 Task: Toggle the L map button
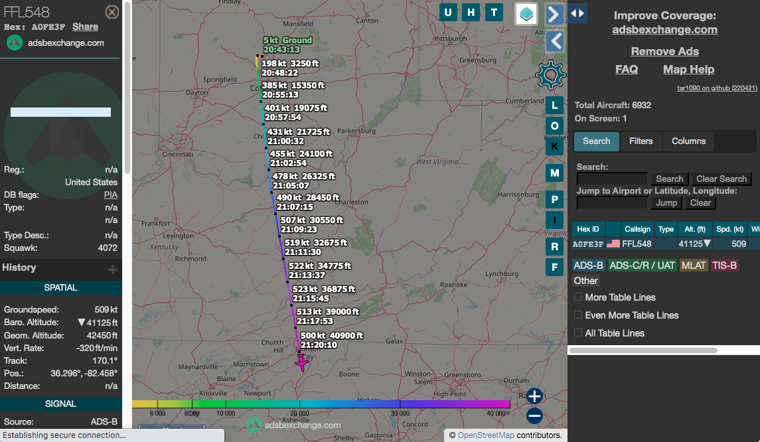click(554, 105)
